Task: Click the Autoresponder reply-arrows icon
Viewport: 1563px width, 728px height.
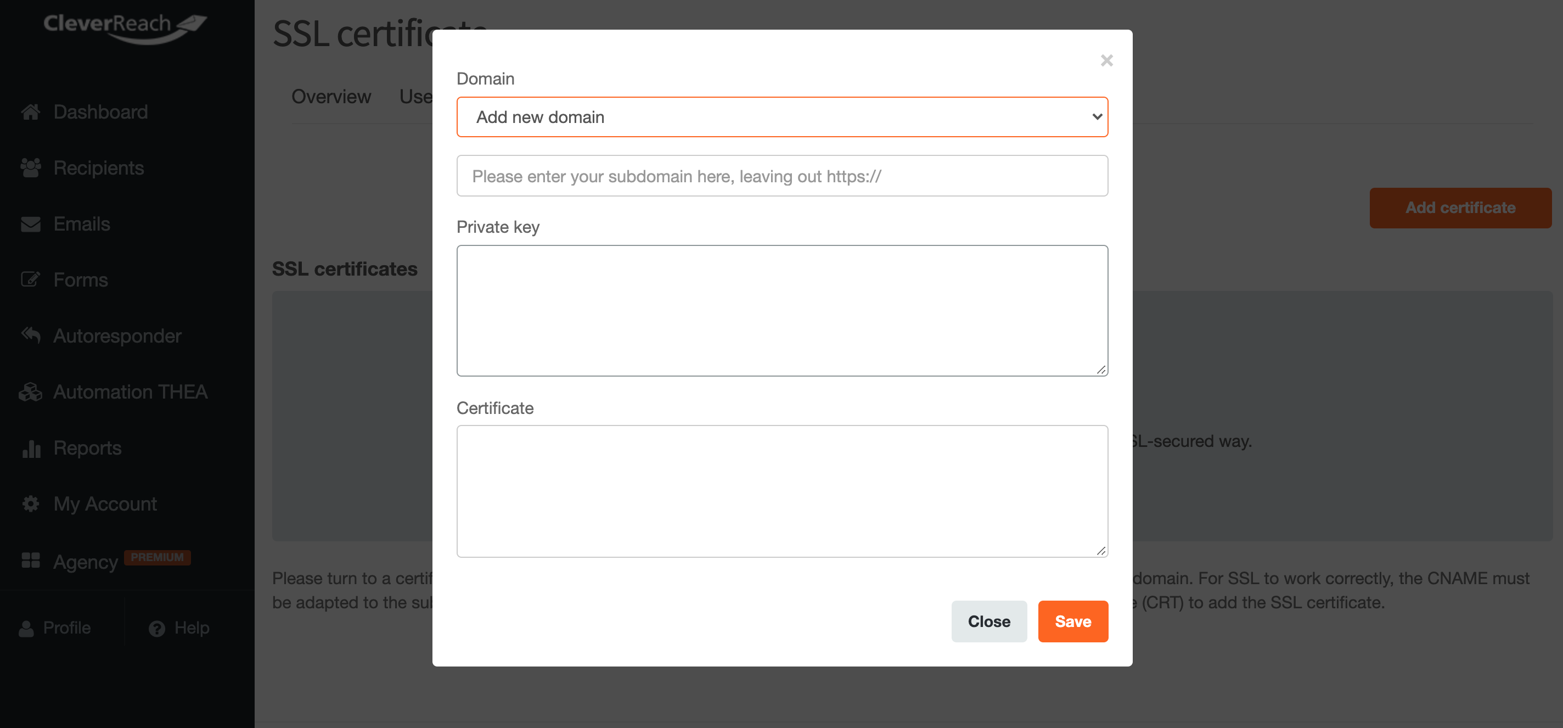Action: [30, 335]
